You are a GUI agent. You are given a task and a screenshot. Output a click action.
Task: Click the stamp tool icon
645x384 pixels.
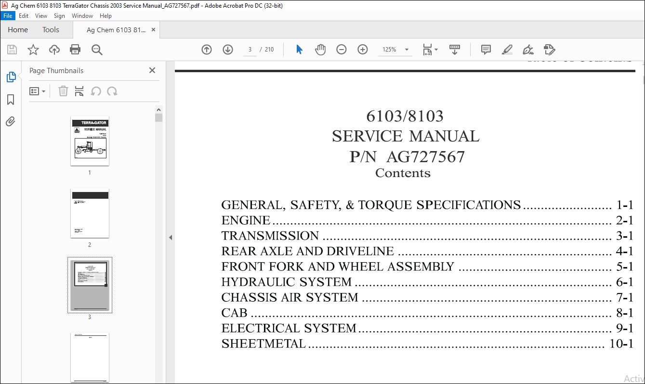549,50
